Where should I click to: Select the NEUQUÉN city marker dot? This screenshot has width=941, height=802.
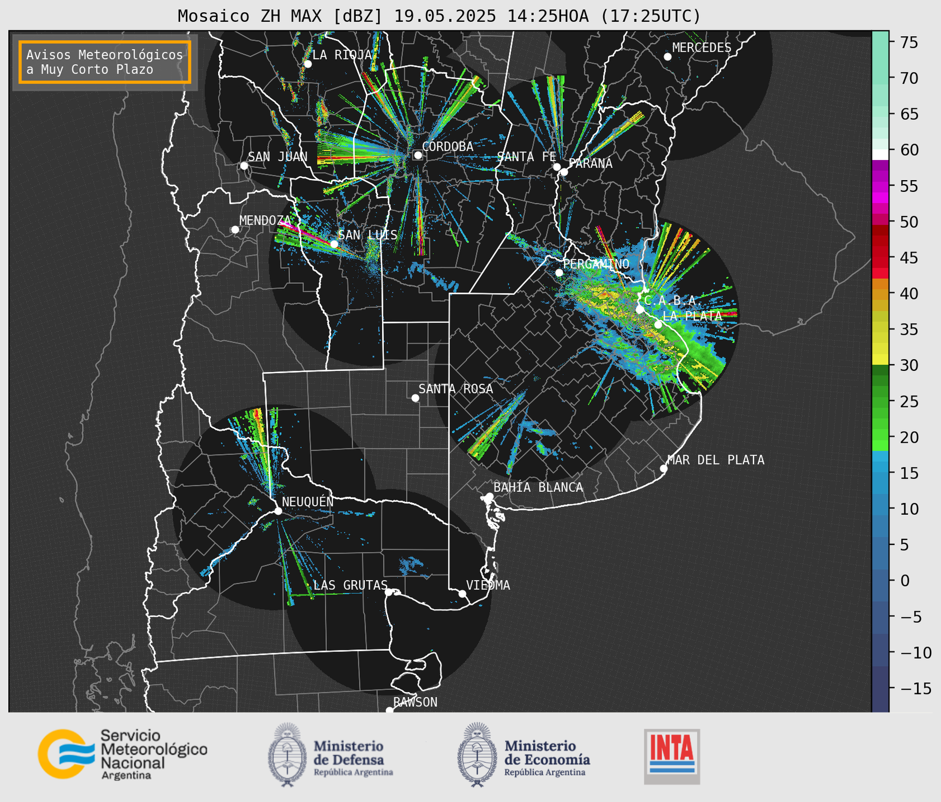(x=278, y=511)
